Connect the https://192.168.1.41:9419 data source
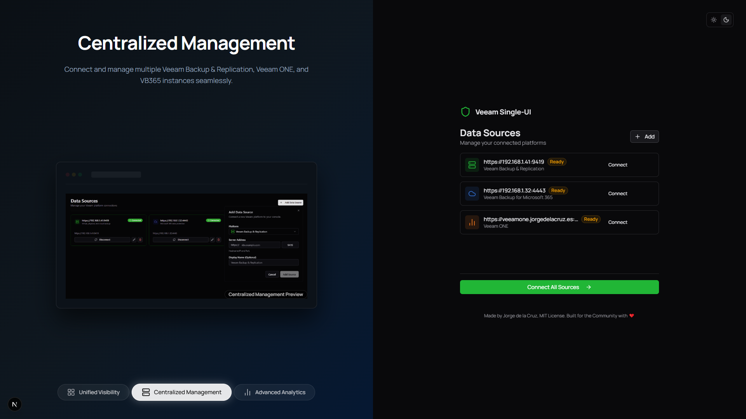This screenshot has height=419, width=746. click(x=618, y=164)
